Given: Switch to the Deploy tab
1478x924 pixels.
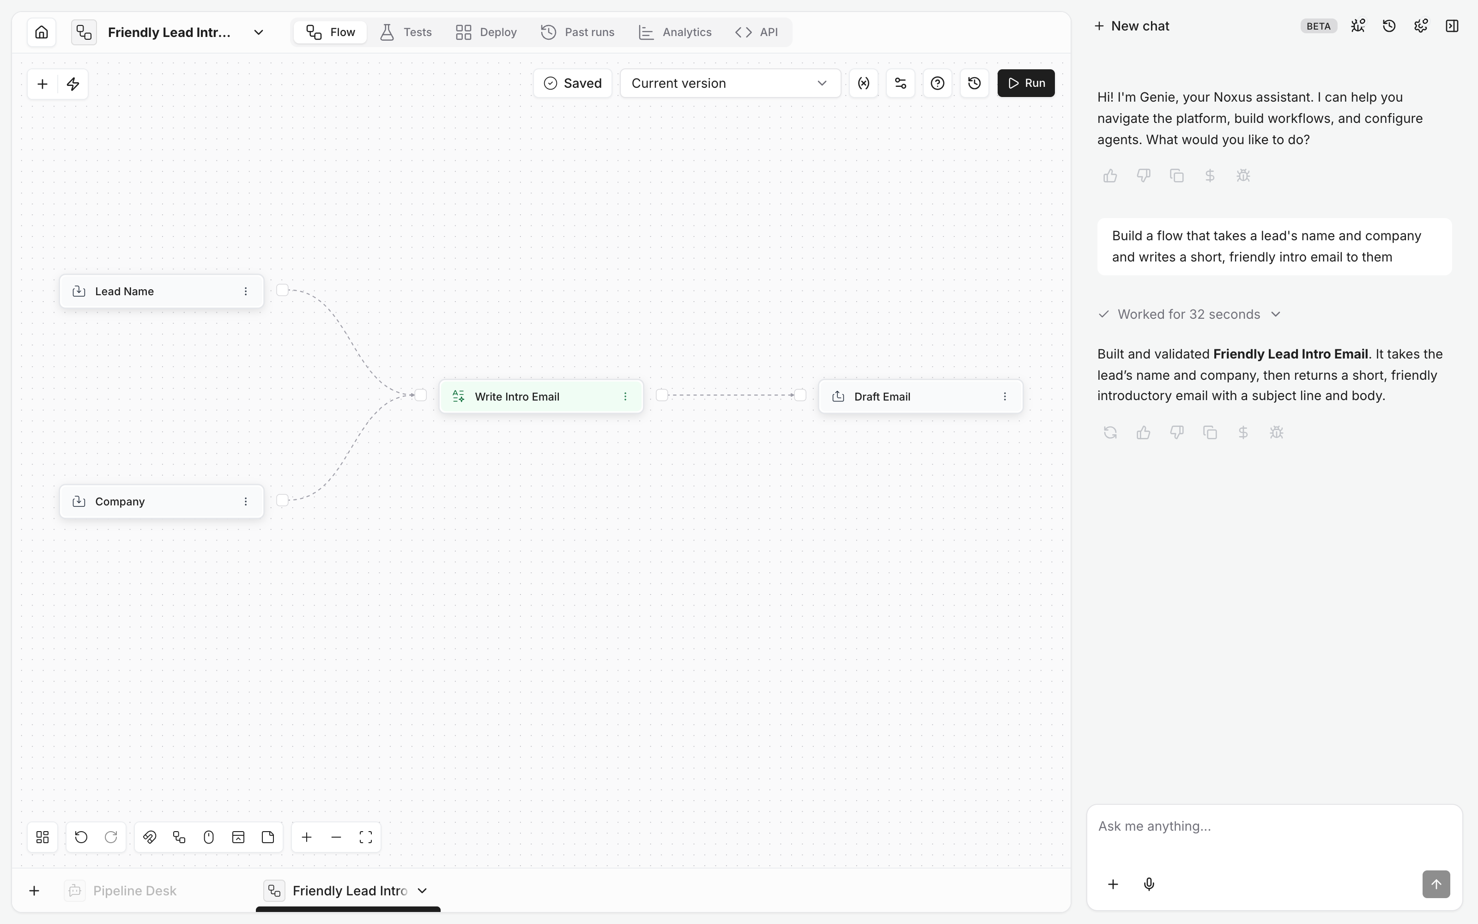Looking at the screenshot, I should pyautogui.click(x=486, y=32).
